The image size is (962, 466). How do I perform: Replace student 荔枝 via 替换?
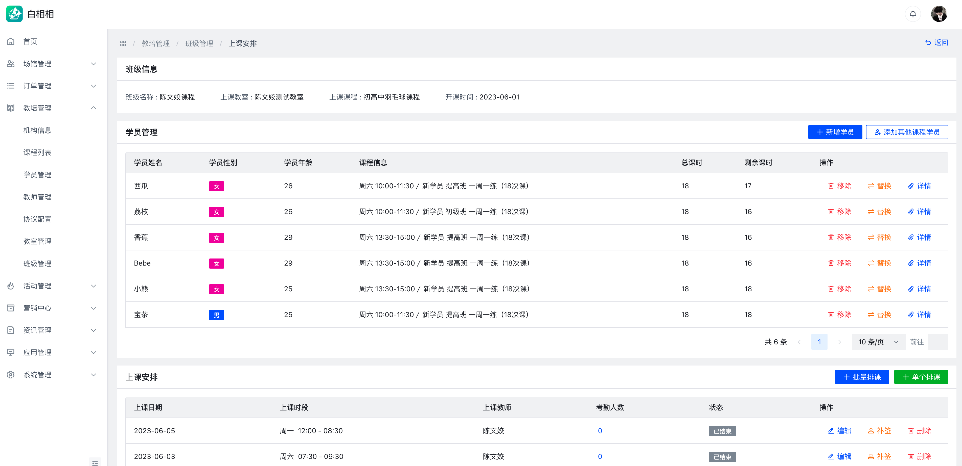click(879, 212)
